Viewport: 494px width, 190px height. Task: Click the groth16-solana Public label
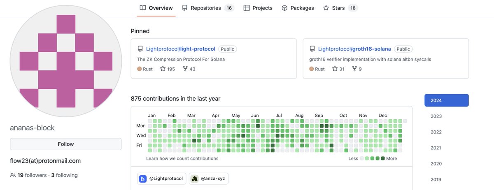pyautogui.click(x=403, y=49)
